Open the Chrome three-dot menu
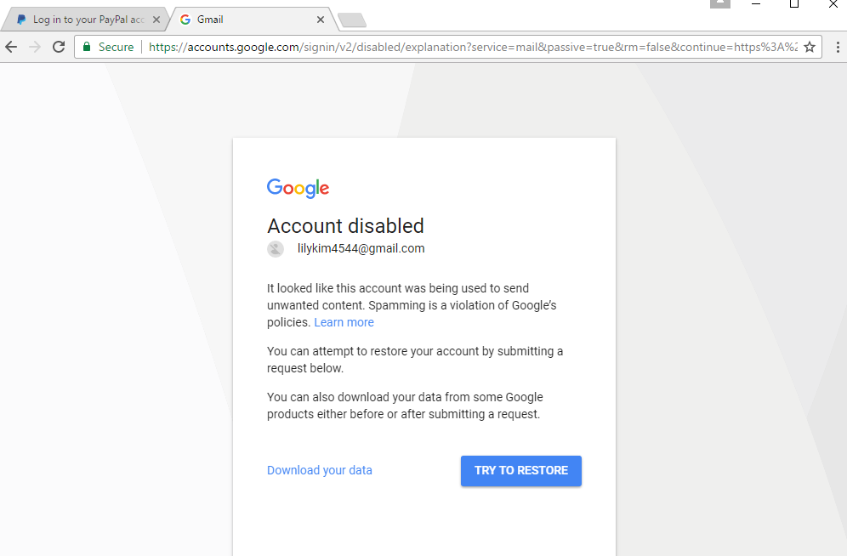This screenshot has height=556, width=847. [x=838, y=47]
